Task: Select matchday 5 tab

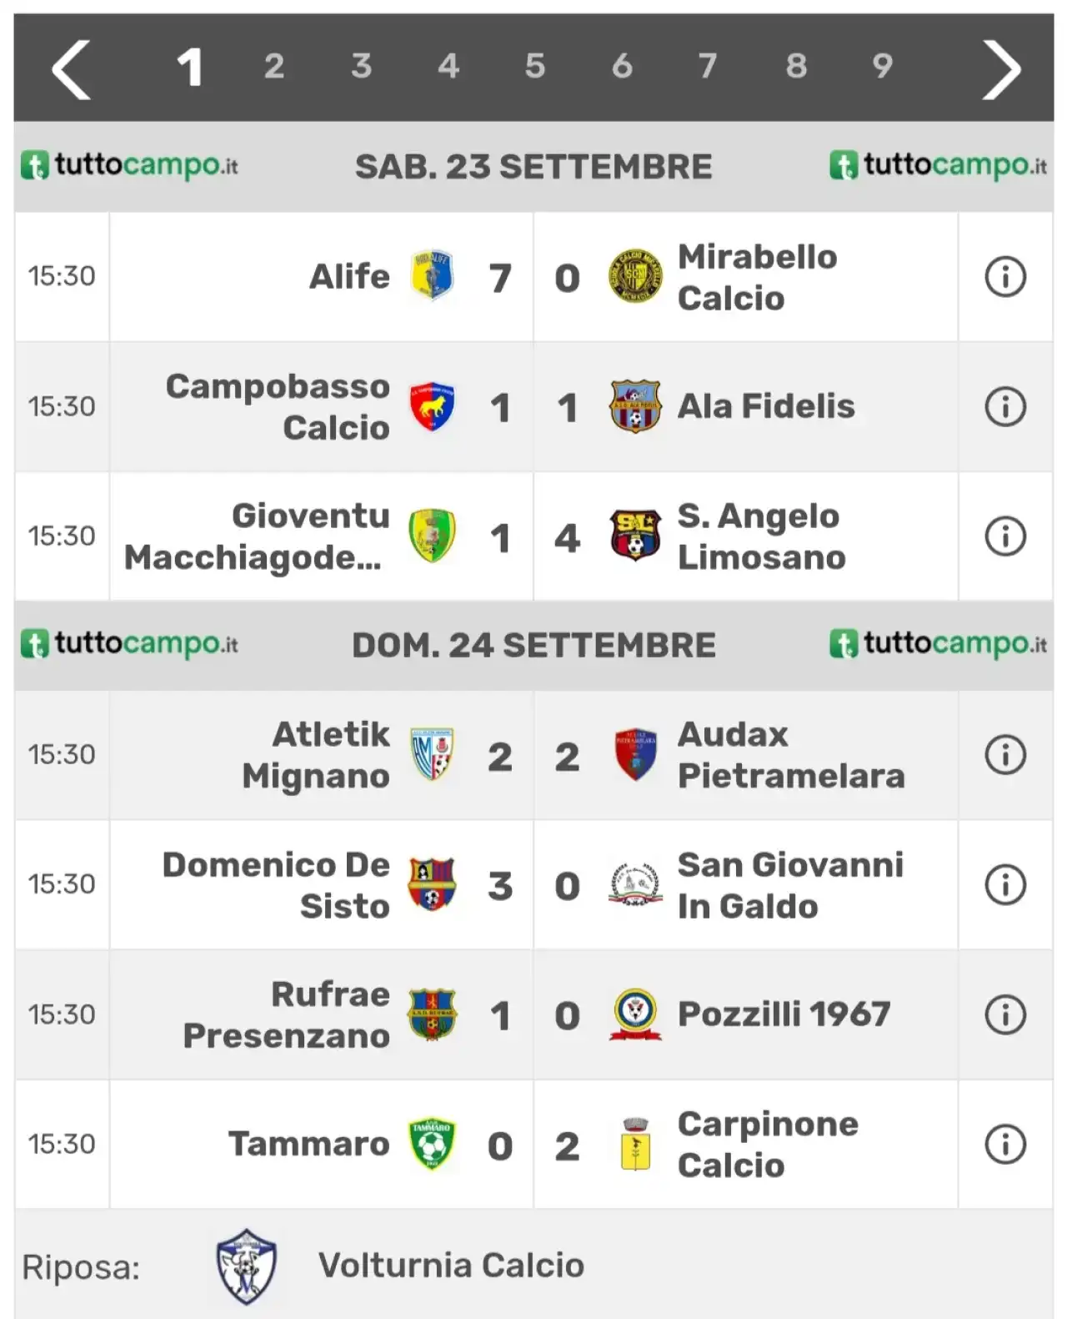Action: point(534,66)
